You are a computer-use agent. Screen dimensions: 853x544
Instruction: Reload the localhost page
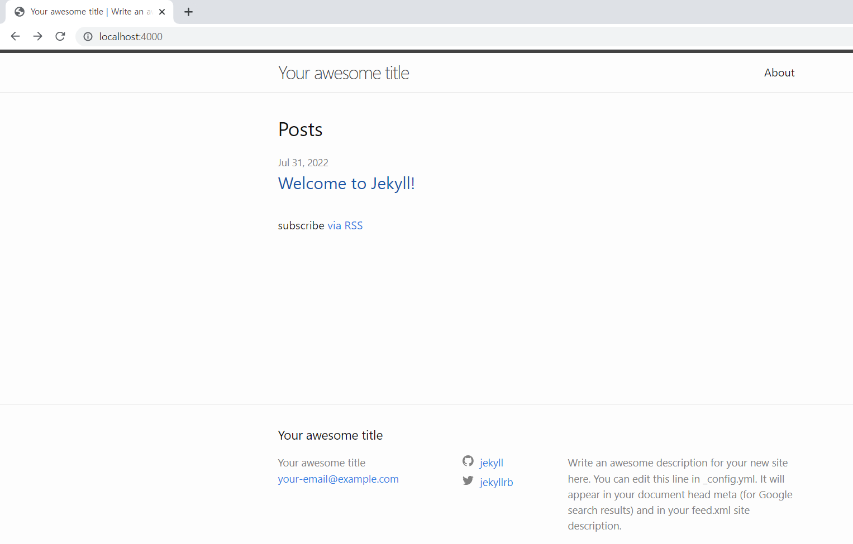point(60,36)
